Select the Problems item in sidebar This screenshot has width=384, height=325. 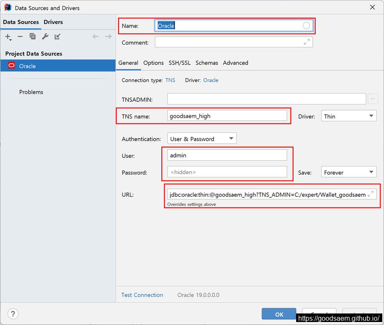click(31, 92)
